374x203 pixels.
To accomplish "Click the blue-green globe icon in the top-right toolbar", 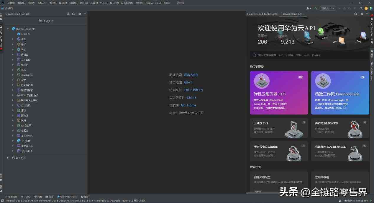I will pos(371,8).
